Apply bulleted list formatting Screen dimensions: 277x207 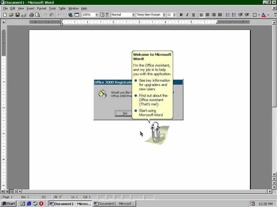point(234,15)
